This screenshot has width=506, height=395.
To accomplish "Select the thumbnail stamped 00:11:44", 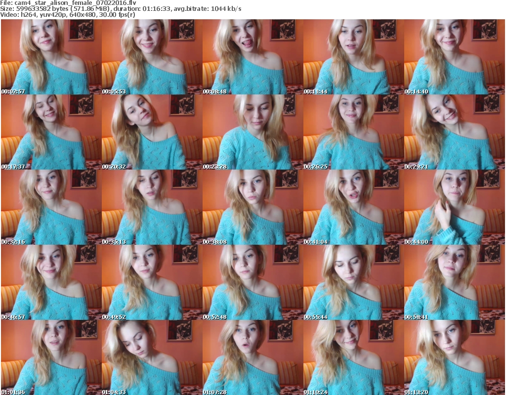I will 353,57.
